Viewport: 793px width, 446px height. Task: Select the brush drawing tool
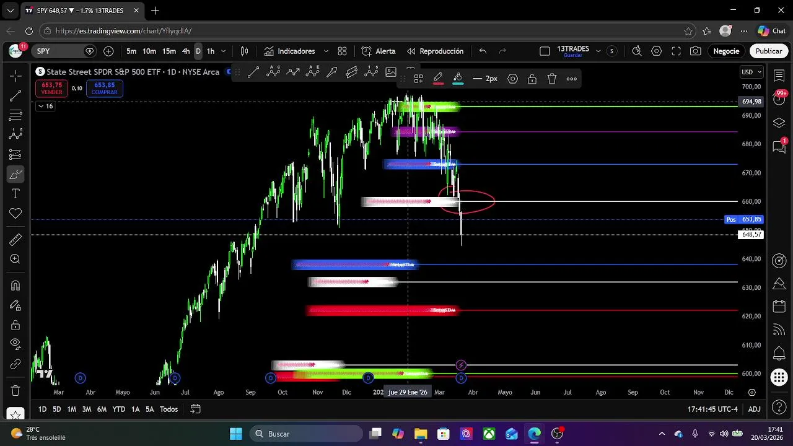click(x=15, y=174)
